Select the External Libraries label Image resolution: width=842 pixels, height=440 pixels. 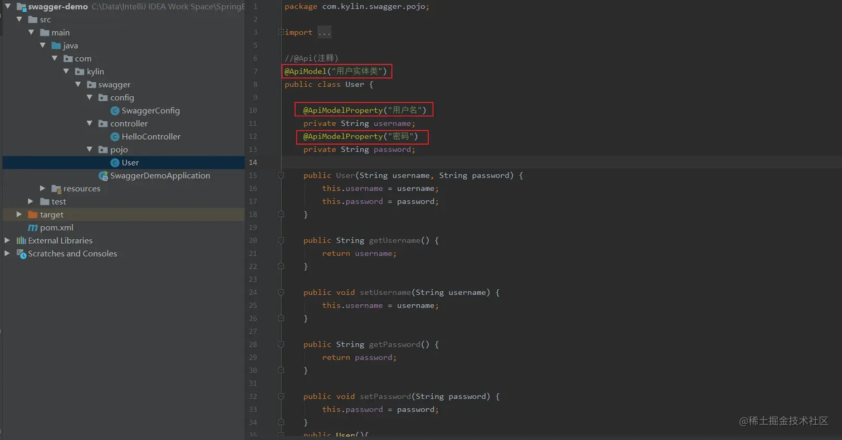[x=61, y=240]
